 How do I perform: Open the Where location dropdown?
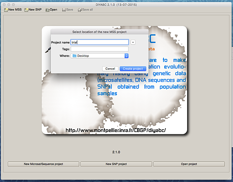99,56
